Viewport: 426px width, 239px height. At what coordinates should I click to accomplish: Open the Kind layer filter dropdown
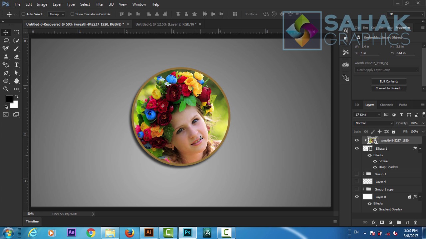pyautogui.click(x=368, y=115)
